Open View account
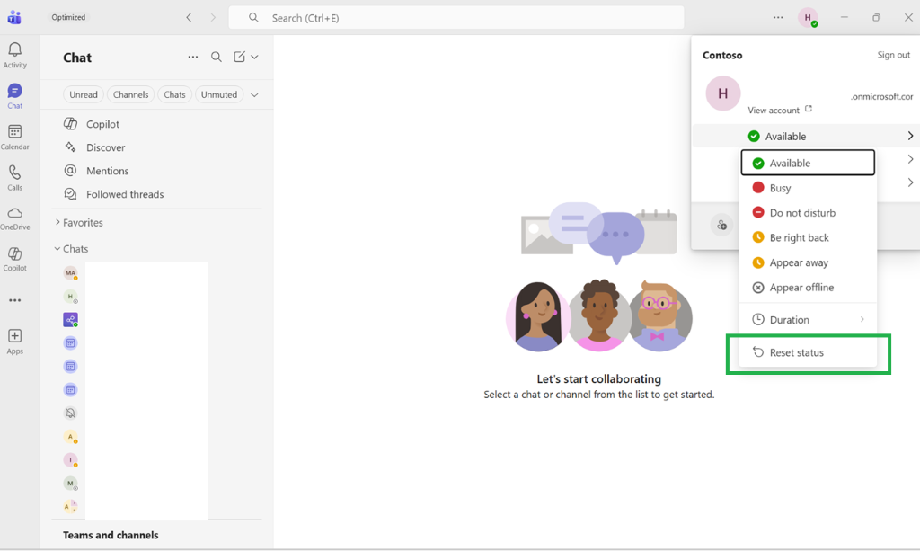Viewport: 920px width, 551px height. point(774,109)
